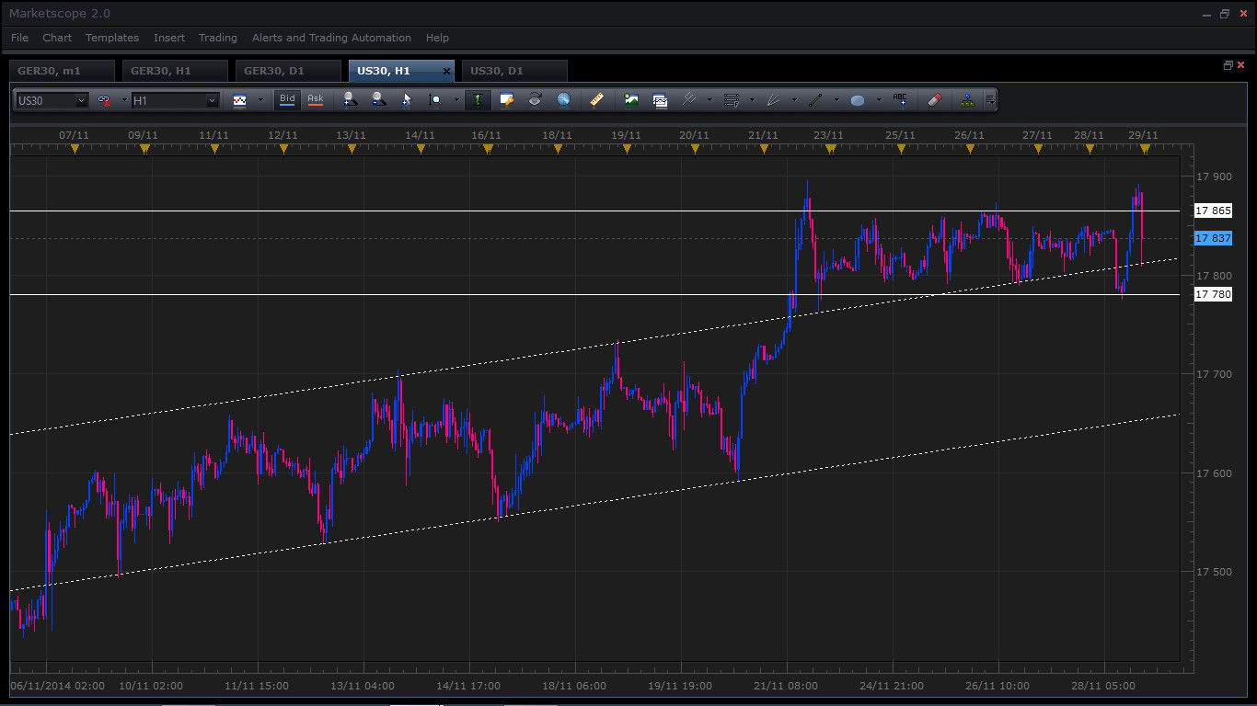The height and width of the screenshot is (706, 1257).
Task: Select the ruler measure tool
Action: point(596,99)
